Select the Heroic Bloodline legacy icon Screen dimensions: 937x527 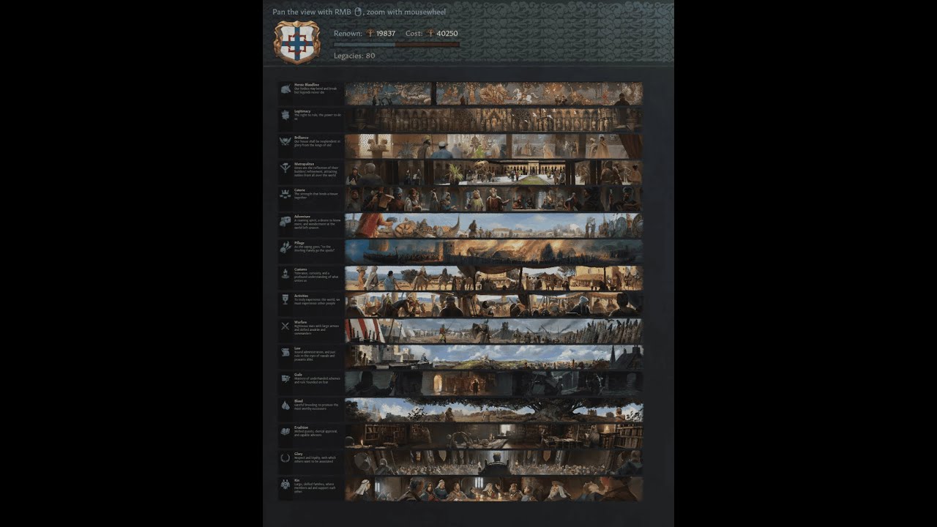285,89
